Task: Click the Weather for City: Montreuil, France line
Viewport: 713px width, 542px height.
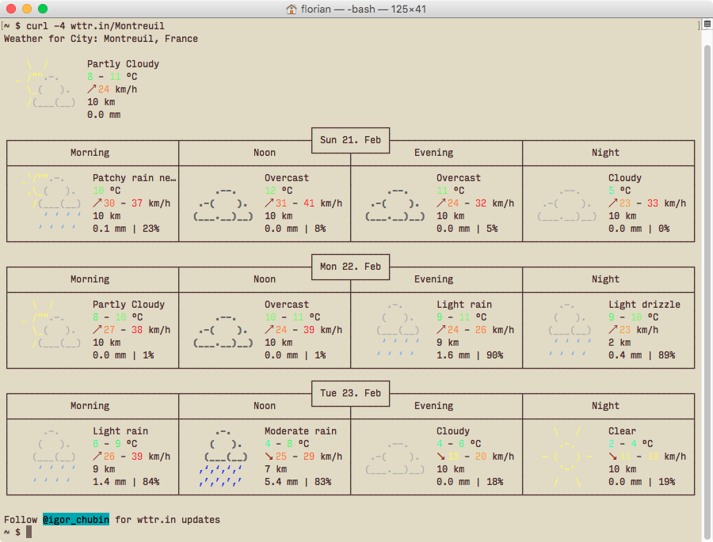Action: click(101, 39)
